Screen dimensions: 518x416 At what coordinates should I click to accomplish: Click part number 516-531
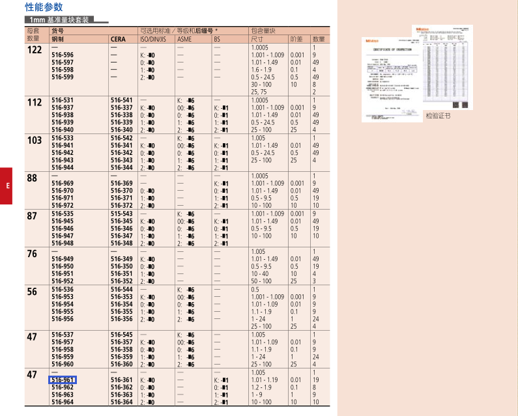tap(63, 100)
